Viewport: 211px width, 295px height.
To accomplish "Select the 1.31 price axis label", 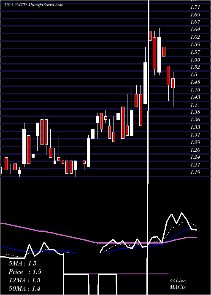I will pos(195,135).
